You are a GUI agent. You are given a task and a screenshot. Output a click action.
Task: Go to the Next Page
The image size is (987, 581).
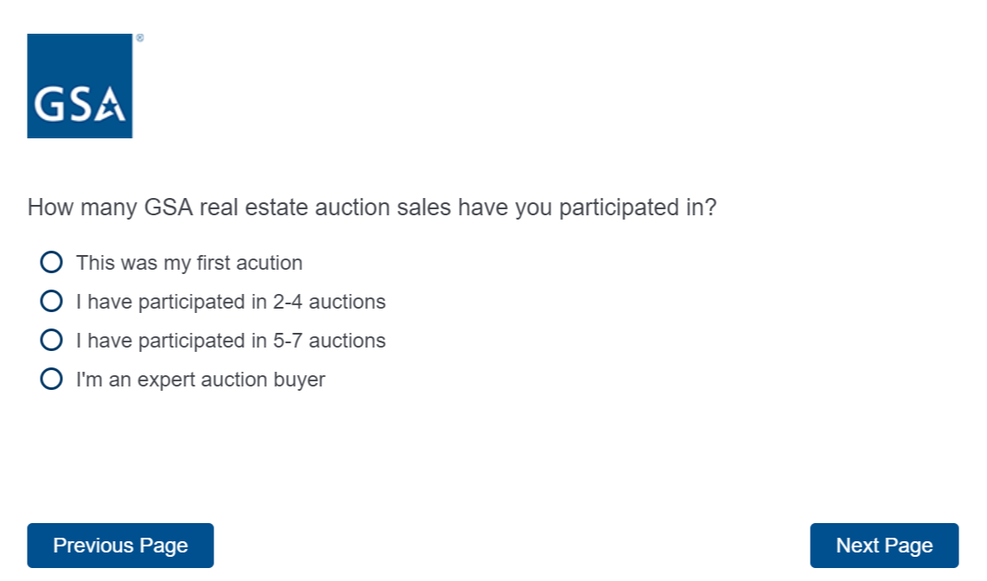coord(884,546)
